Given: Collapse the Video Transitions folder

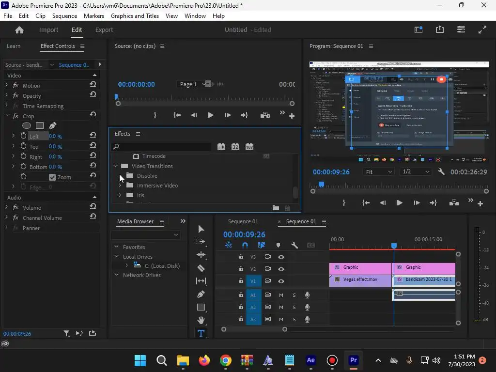Looking at the screenshot, I should tap(116, 166).
